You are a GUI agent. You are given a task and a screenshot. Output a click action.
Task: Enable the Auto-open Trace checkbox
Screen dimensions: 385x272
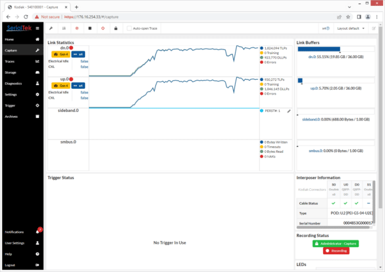coord(129,28)
